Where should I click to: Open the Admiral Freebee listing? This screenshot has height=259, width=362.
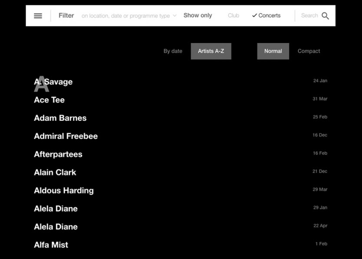tap(66, 136)
